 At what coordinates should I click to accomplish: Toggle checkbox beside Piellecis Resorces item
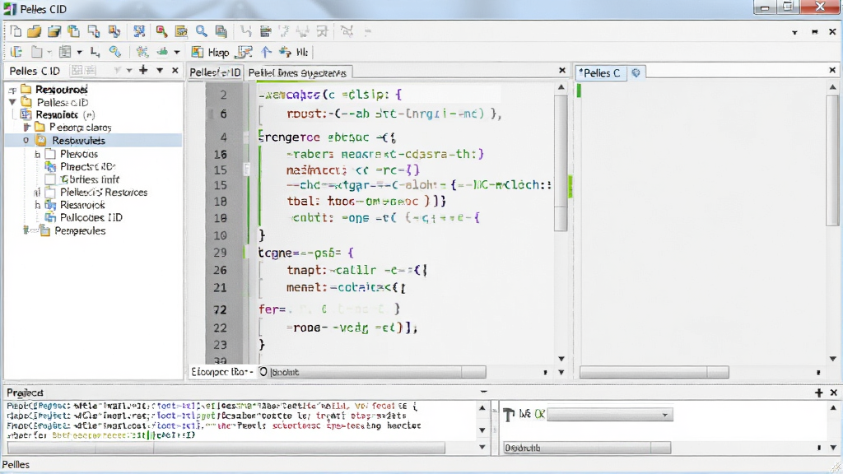pyautogui.click(x=50, y=193)
